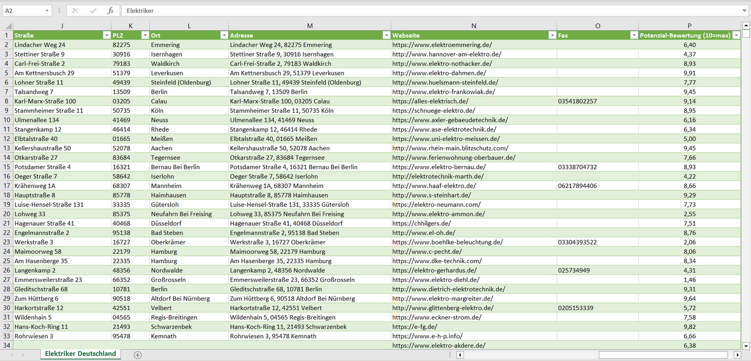Click the formula bar Enter checkmark icon

point(93,10)
